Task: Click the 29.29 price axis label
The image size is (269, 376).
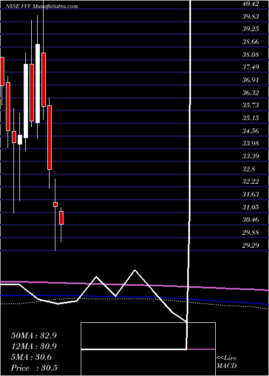Action: [x=250, y=245]
